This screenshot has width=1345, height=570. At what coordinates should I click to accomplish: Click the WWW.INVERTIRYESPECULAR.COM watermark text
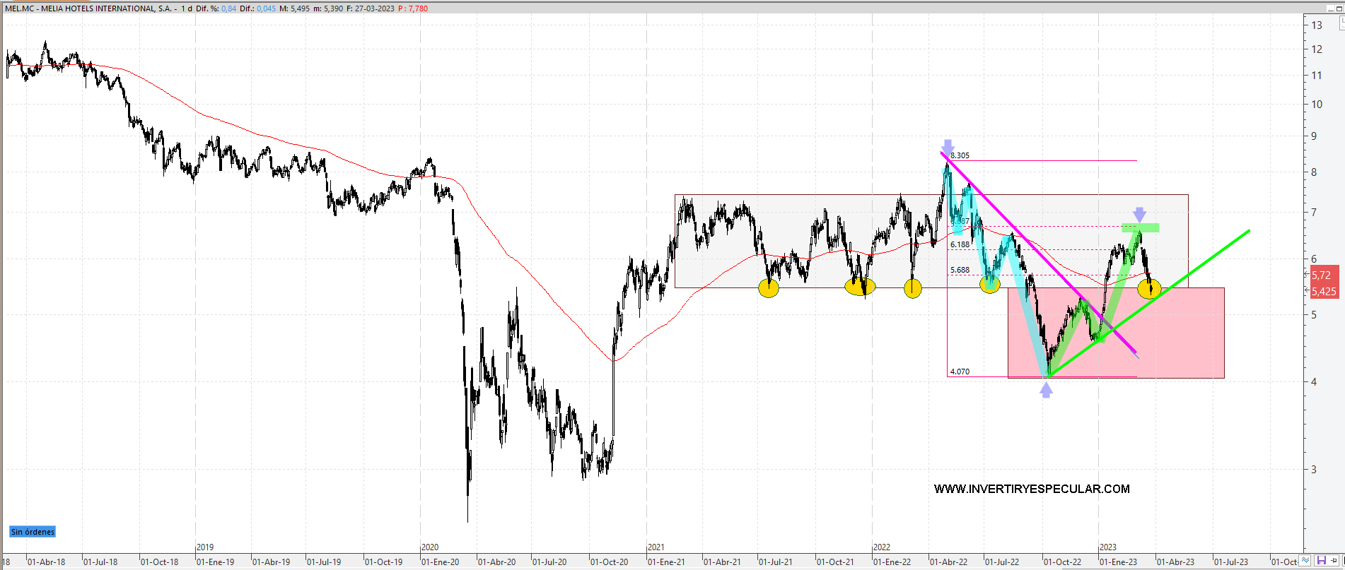[1031, 489]
